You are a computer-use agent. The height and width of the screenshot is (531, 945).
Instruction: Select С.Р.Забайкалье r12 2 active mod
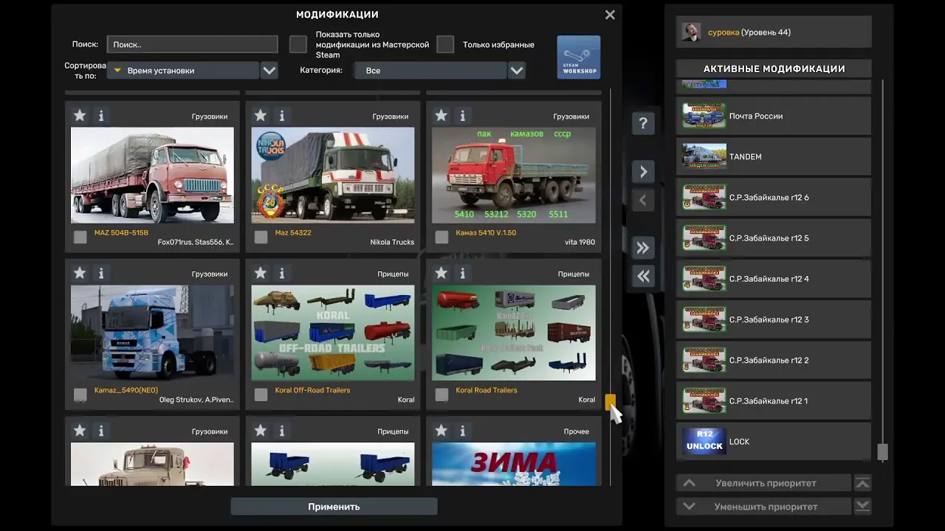(x=774, y=361)
